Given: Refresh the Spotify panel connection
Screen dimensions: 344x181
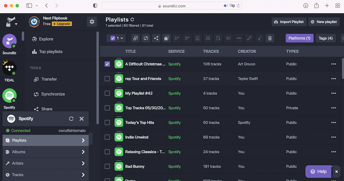Looking at the screenshot, I should pyautogui.click(x=71, y=119).
